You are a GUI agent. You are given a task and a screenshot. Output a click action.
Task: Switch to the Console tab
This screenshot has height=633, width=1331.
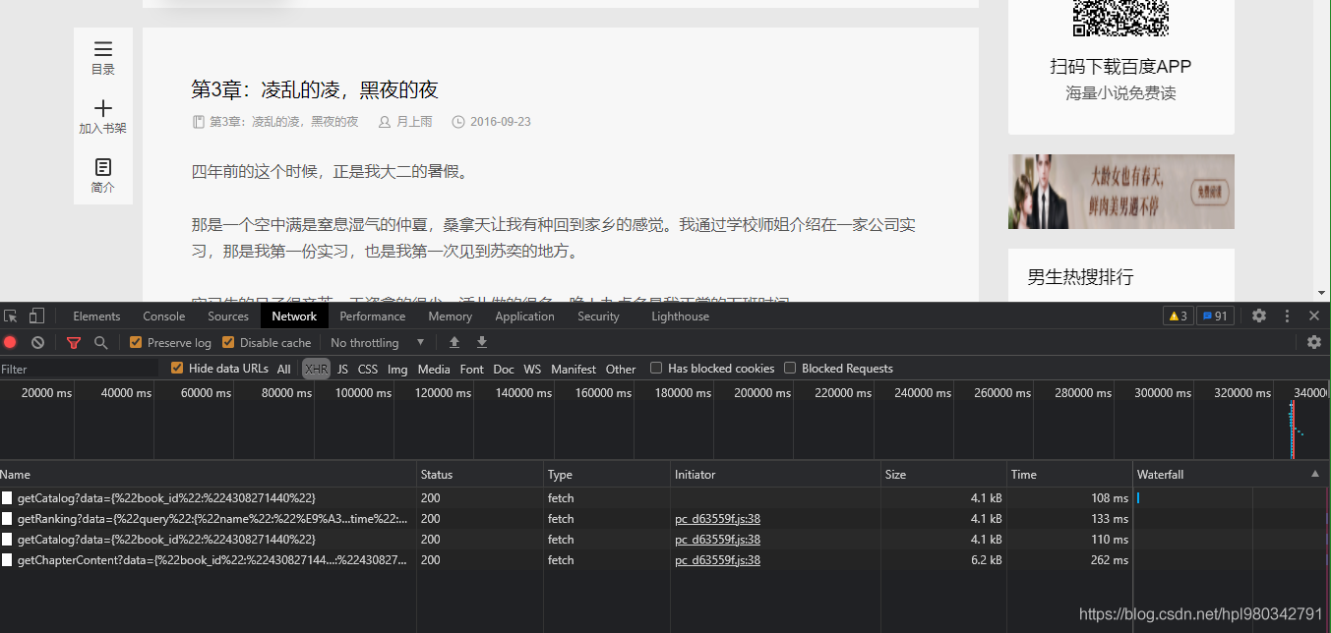tap(163, 316)
